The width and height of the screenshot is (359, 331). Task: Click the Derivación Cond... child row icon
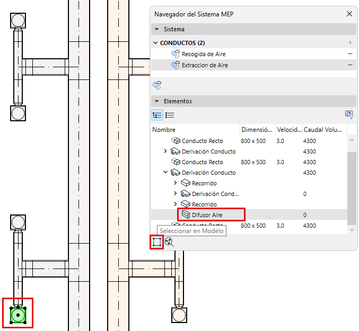[x=186, y=193]
